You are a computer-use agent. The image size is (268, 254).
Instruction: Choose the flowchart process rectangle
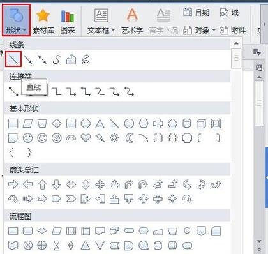coord(13,231)
